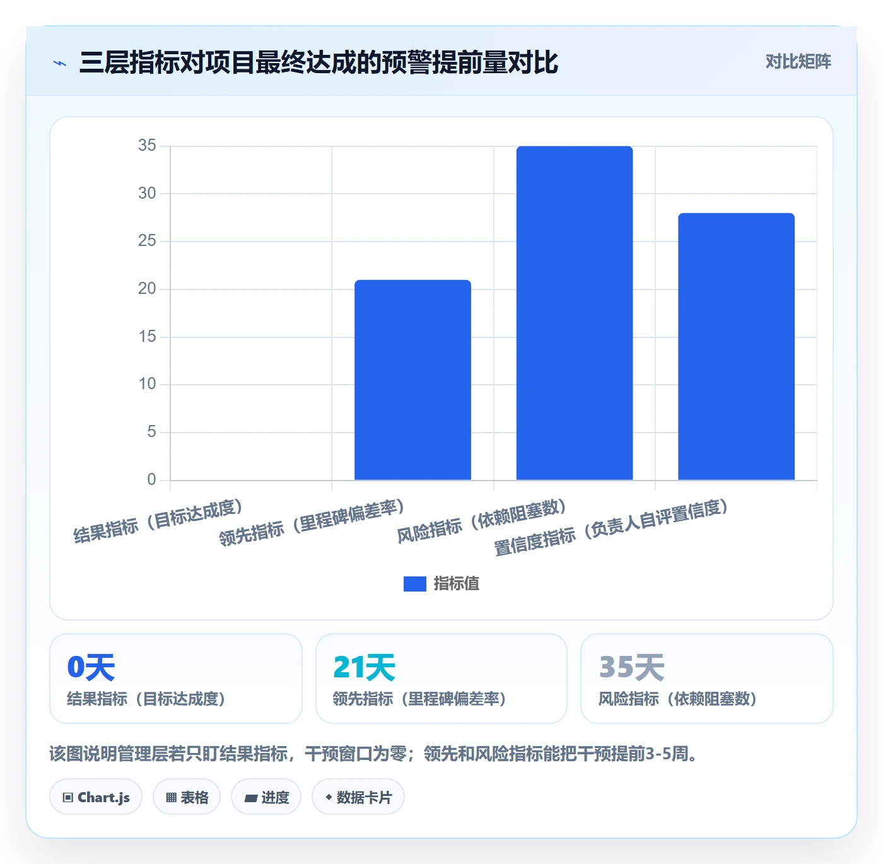The width and height of the screenshot is (883, 864).
Task: Select the 数据卡片 tag chip
Action: click(x=358, y=797)
